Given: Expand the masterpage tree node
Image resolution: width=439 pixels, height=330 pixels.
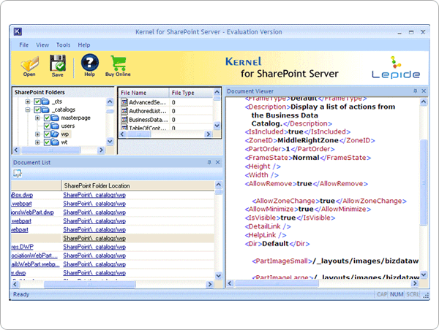Looking at the screenshot, I should coord(37,118).
